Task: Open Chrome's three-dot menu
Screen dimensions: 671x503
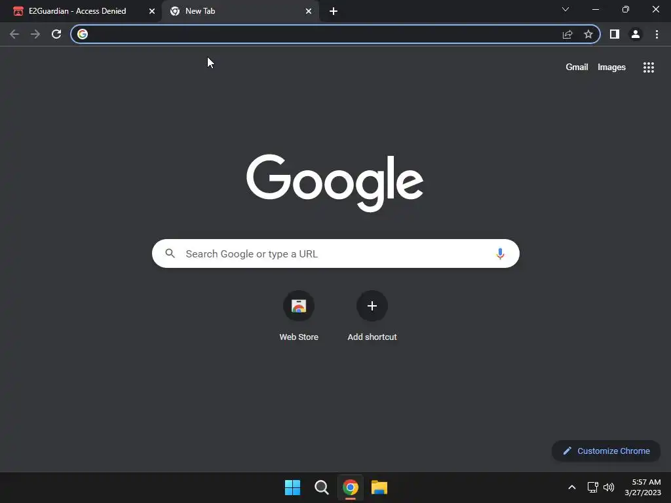Action: pyautogui.click(x=657, y=34)
